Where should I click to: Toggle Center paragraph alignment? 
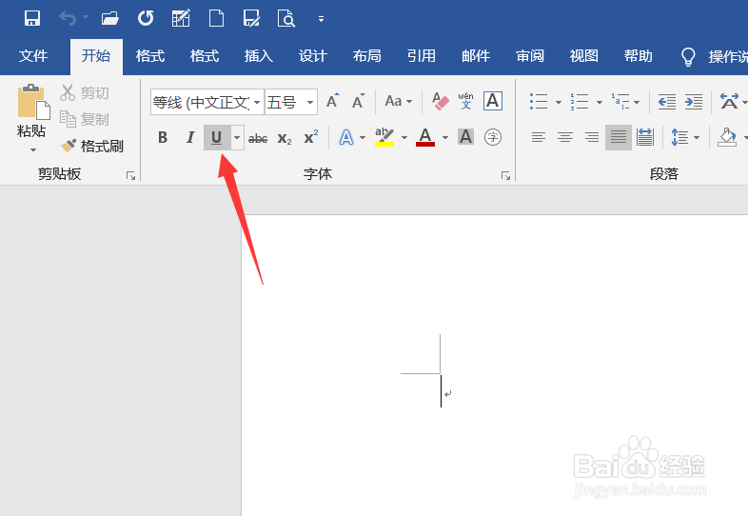tap(565, 137)
